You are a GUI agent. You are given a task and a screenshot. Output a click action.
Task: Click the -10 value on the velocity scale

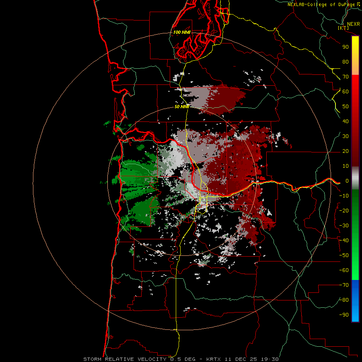[344, 196]
